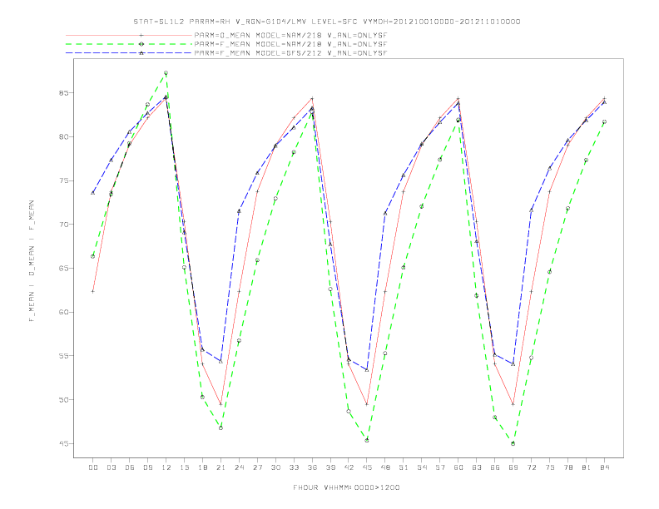
Task: Click y-axis tick label 50
Action: tap(64, 399)
